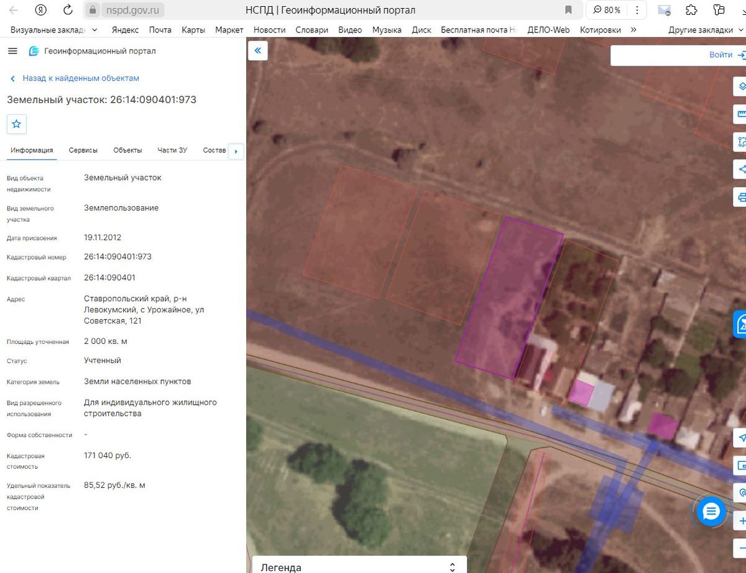Open the Почта bookmark
The width and height of the screenshot is (746, 573).
pyautogui.click(x=160, y=30)
